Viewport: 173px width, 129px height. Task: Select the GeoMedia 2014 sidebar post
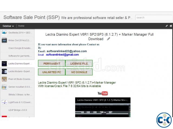click(x=17, y=33)
